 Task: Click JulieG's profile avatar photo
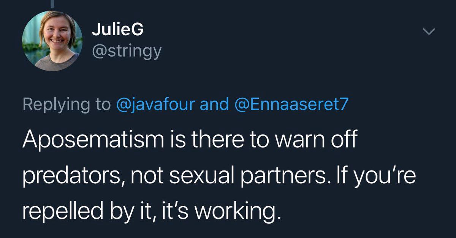click(x=52, y=41)
